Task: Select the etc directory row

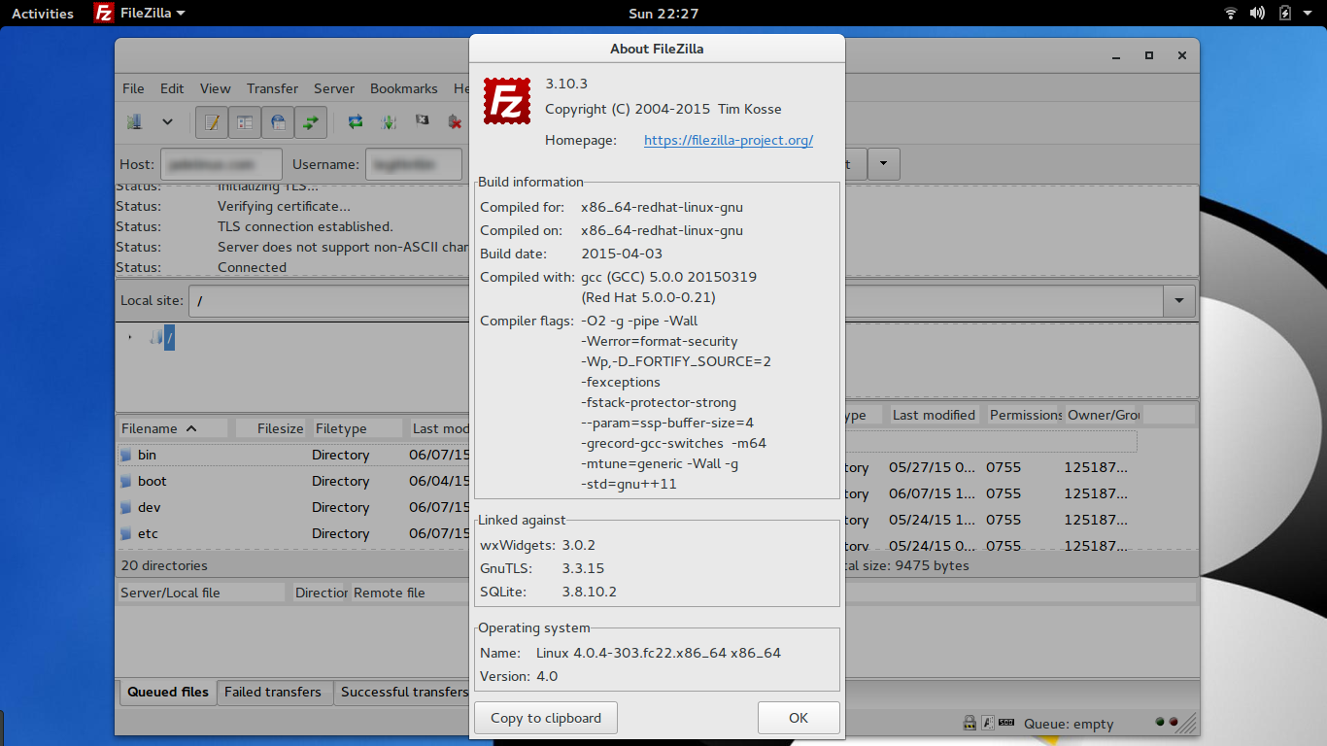Action: click(292, 533)
